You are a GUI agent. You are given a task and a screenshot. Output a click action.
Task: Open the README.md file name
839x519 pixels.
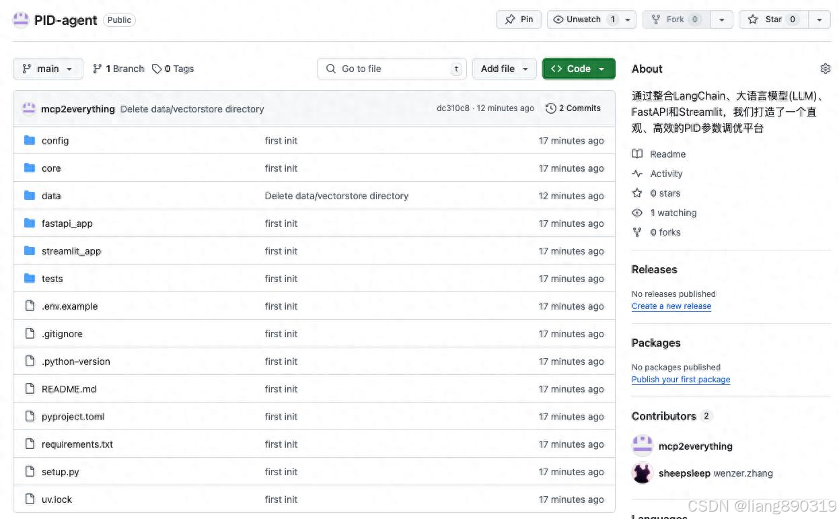pyautogui.click(x=69, y=389)
